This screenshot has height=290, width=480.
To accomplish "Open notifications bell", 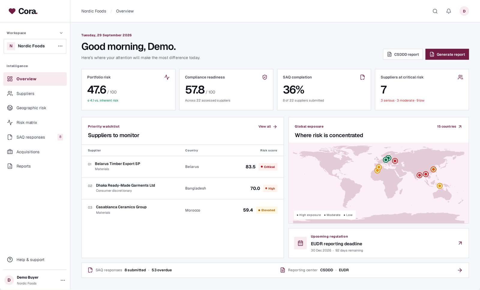I will point(448,11).
